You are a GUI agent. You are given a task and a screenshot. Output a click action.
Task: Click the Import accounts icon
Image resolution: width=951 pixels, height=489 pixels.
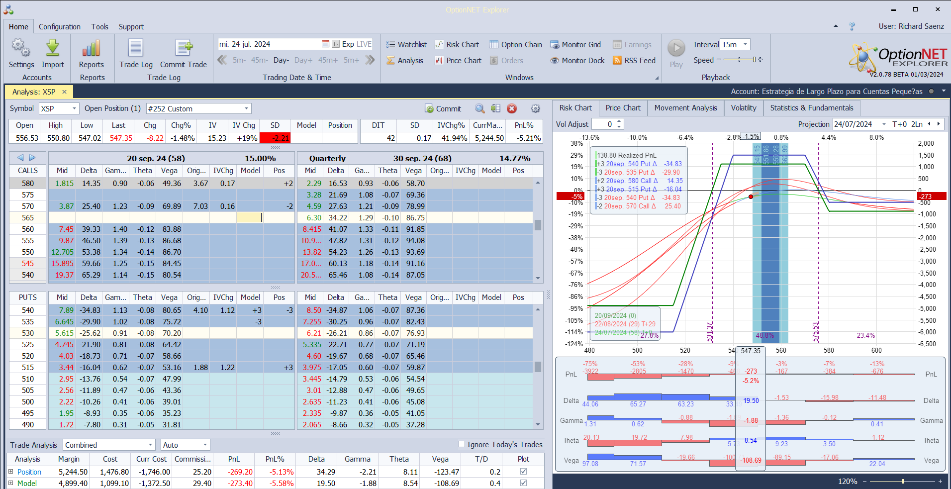(x=53, y=49)
